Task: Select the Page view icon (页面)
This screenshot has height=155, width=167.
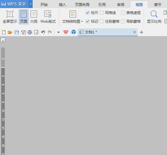Action: [x=24, y=14]
